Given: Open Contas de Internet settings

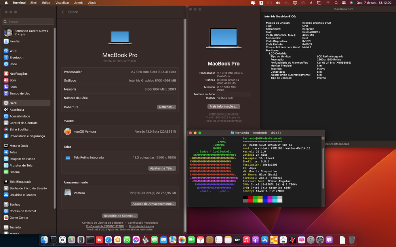Looking at the screenshot, I should [27, 211].
